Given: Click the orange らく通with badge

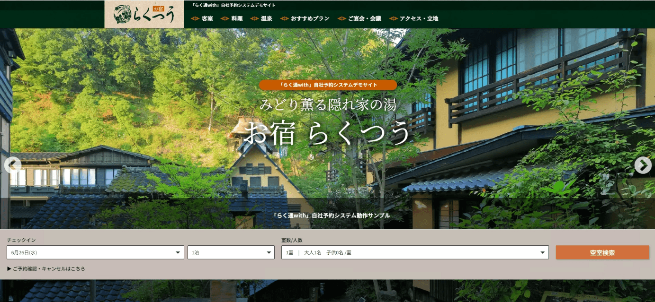Looking at the screenshot, I should coord(327,85).
